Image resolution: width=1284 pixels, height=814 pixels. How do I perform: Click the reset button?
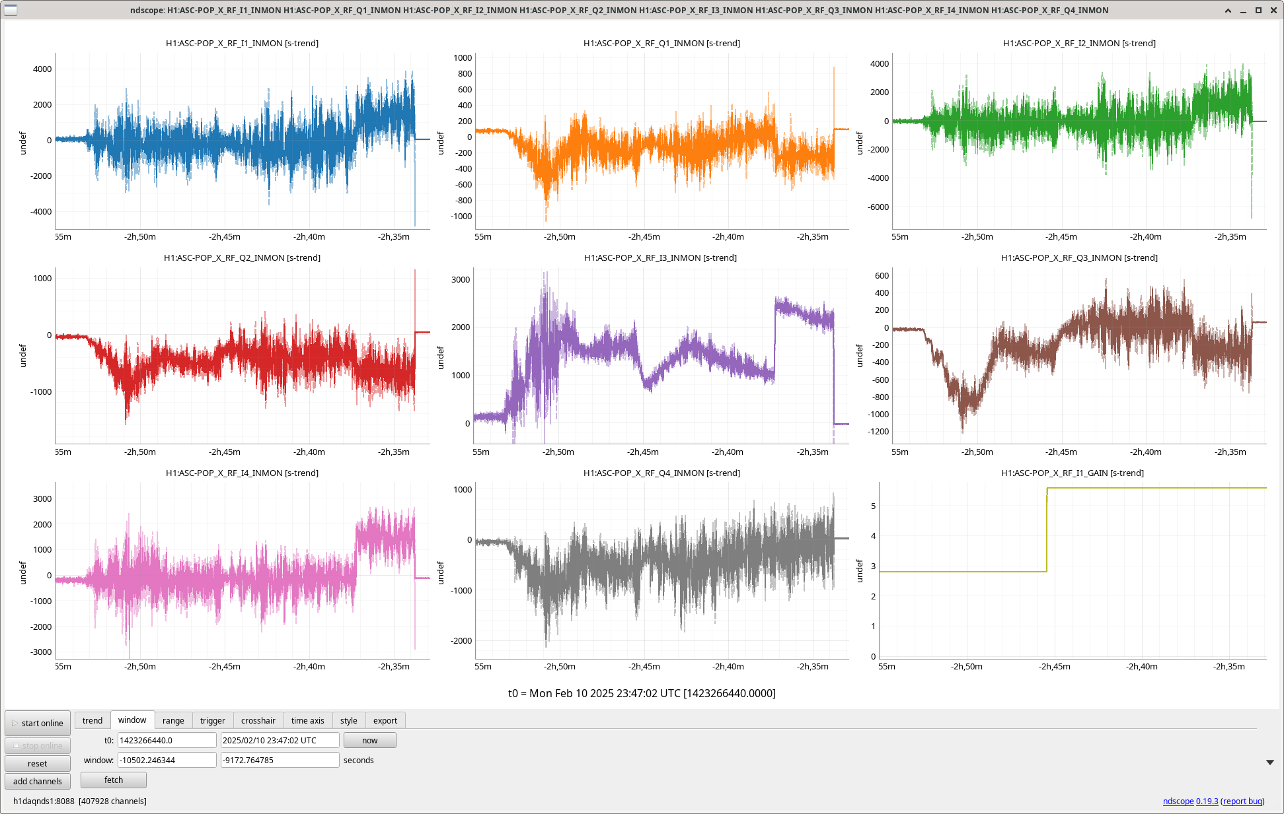click(x=38, y=763)
